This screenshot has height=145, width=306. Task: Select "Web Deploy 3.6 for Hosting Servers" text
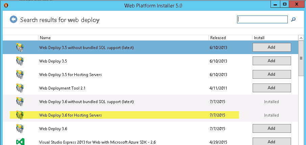point(70,115)
